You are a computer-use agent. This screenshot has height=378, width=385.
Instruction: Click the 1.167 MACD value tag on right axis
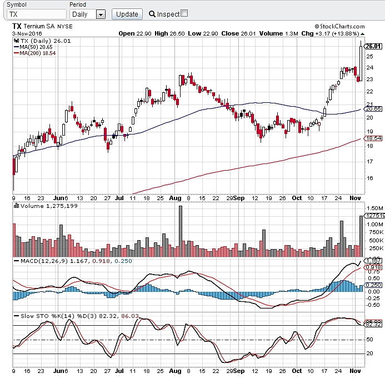[373, 260]
